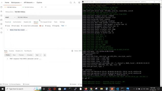The width and height of the screenshot is (162, 91).
Task: Click the Cookies footer button
Action: 73,84
